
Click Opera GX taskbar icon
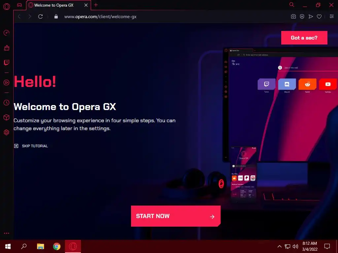(73, 246)
